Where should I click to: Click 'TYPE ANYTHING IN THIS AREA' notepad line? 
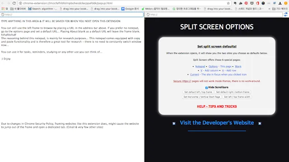(x=61, y=21)
